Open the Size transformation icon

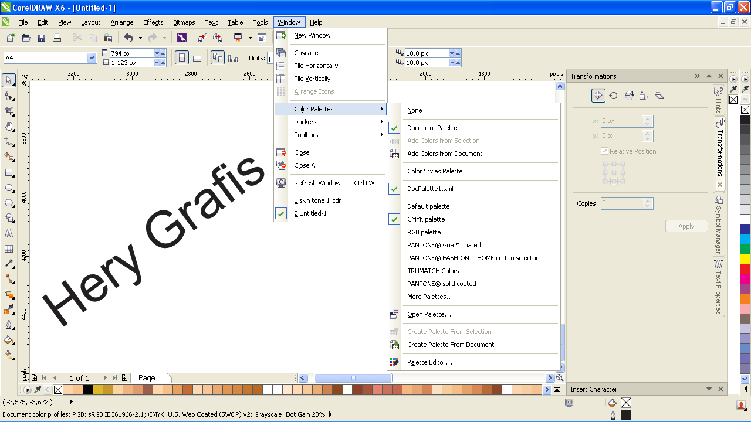point(644,96)
